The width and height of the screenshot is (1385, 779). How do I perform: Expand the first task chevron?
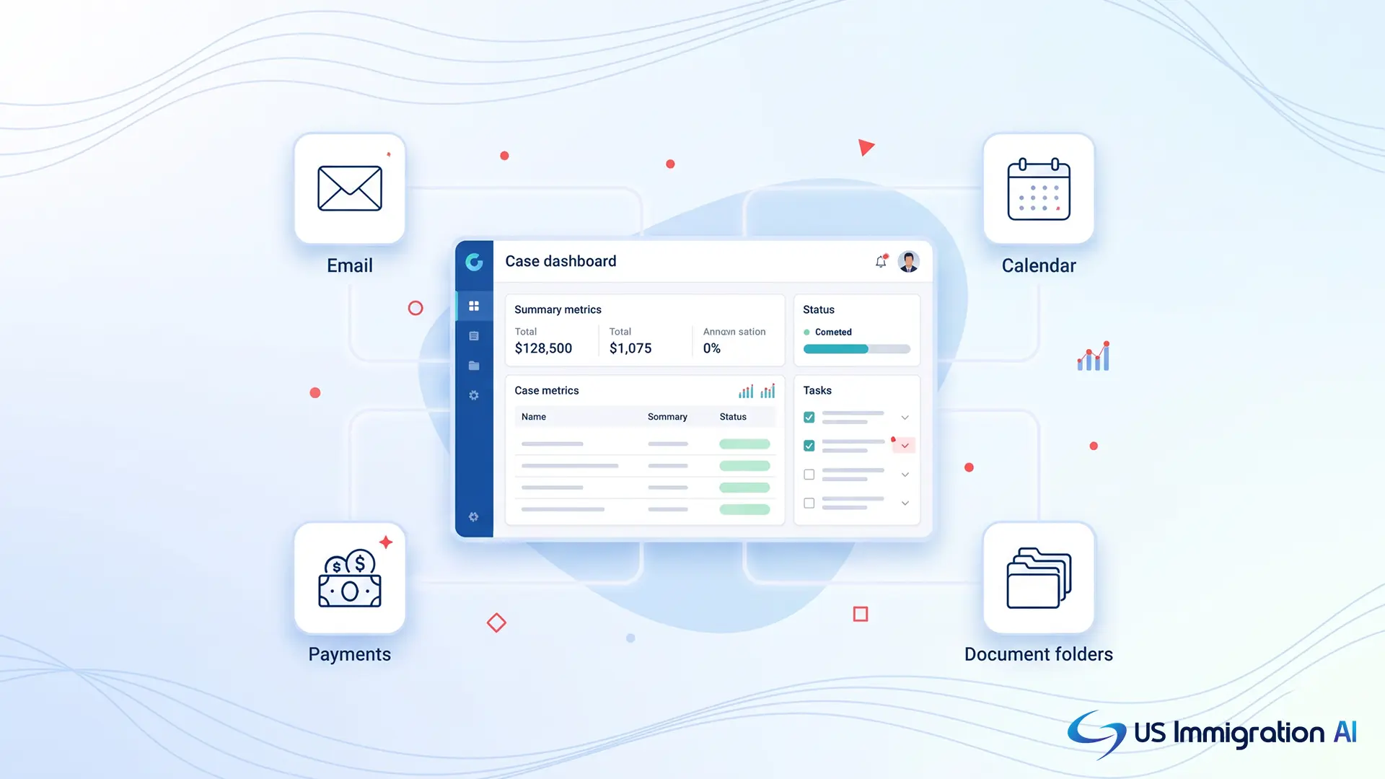[905, 418]
